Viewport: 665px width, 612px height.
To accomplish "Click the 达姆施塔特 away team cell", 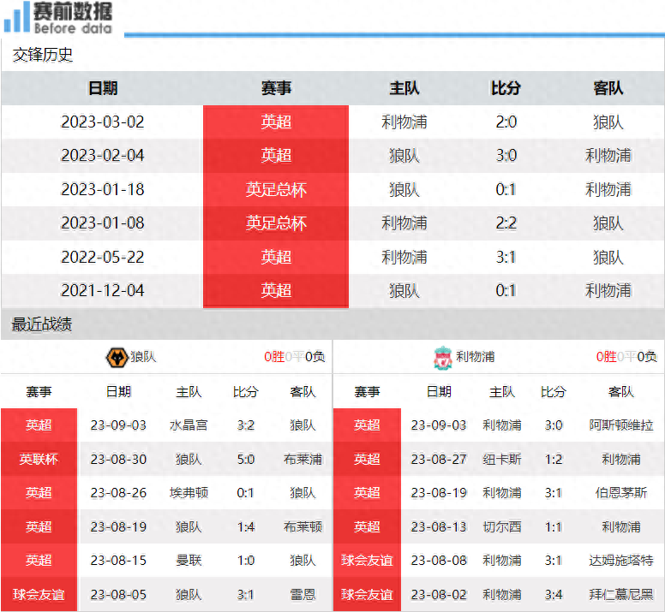I will (621, 561).
